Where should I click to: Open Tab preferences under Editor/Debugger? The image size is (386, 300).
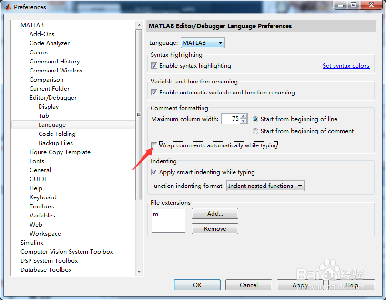click(x=43, y=116)
